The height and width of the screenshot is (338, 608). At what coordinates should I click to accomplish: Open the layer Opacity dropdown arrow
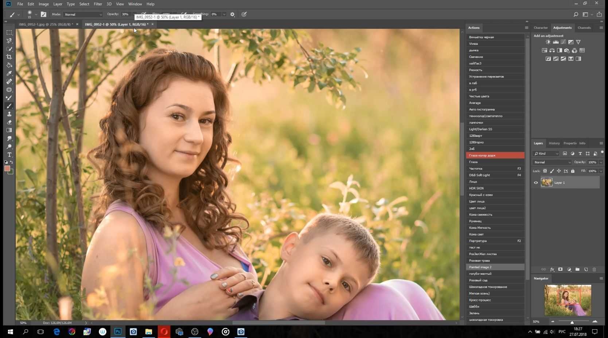[601, 162]
